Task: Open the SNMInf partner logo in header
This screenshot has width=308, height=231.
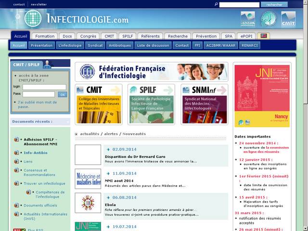Action: click(248, 19)
